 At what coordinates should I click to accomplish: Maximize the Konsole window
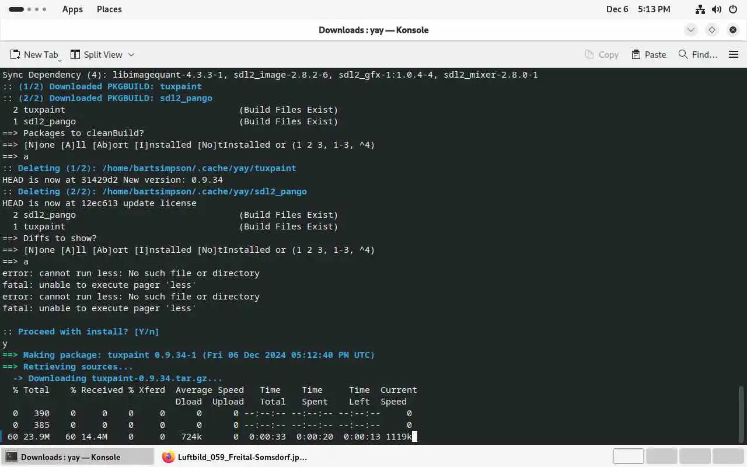tap(712, 30)
